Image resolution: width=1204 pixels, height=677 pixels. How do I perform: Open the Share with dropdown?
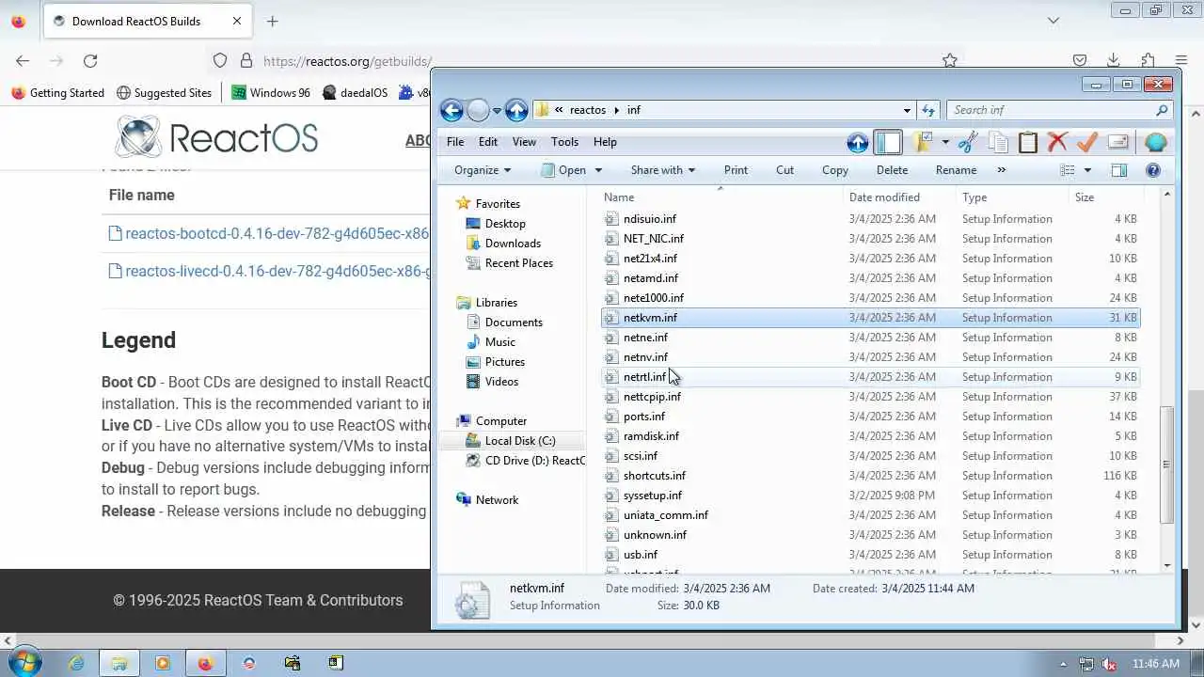pyautogui.click(x=663, y=170)
